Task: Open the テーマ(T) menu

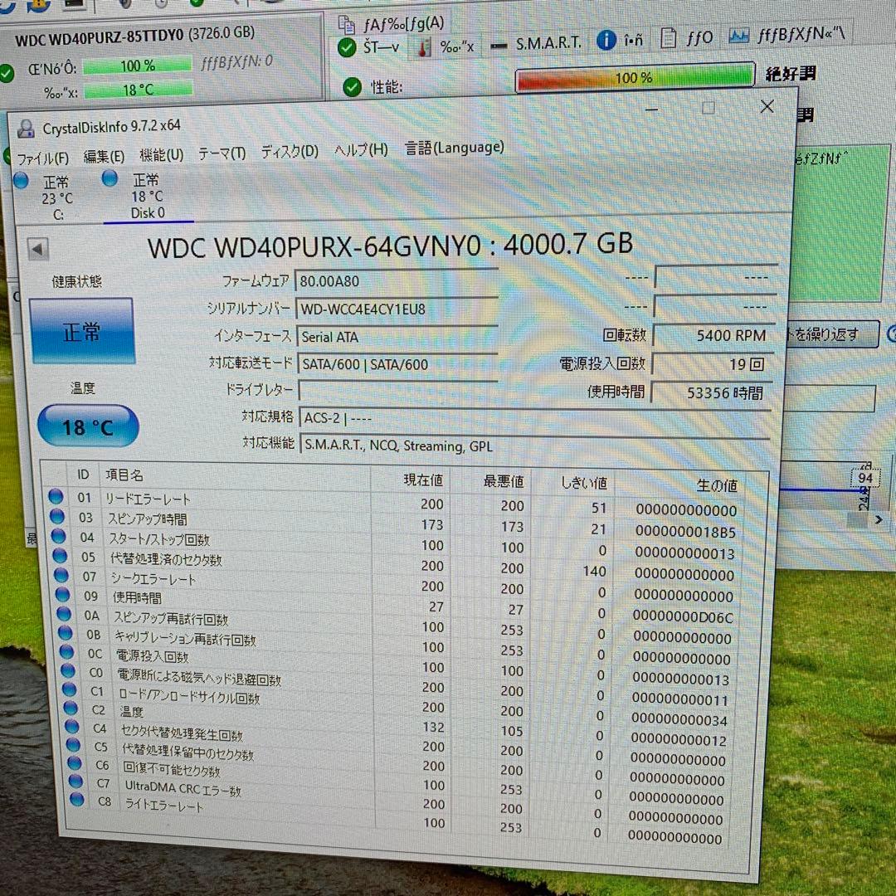Action: (x=222, y=153)
